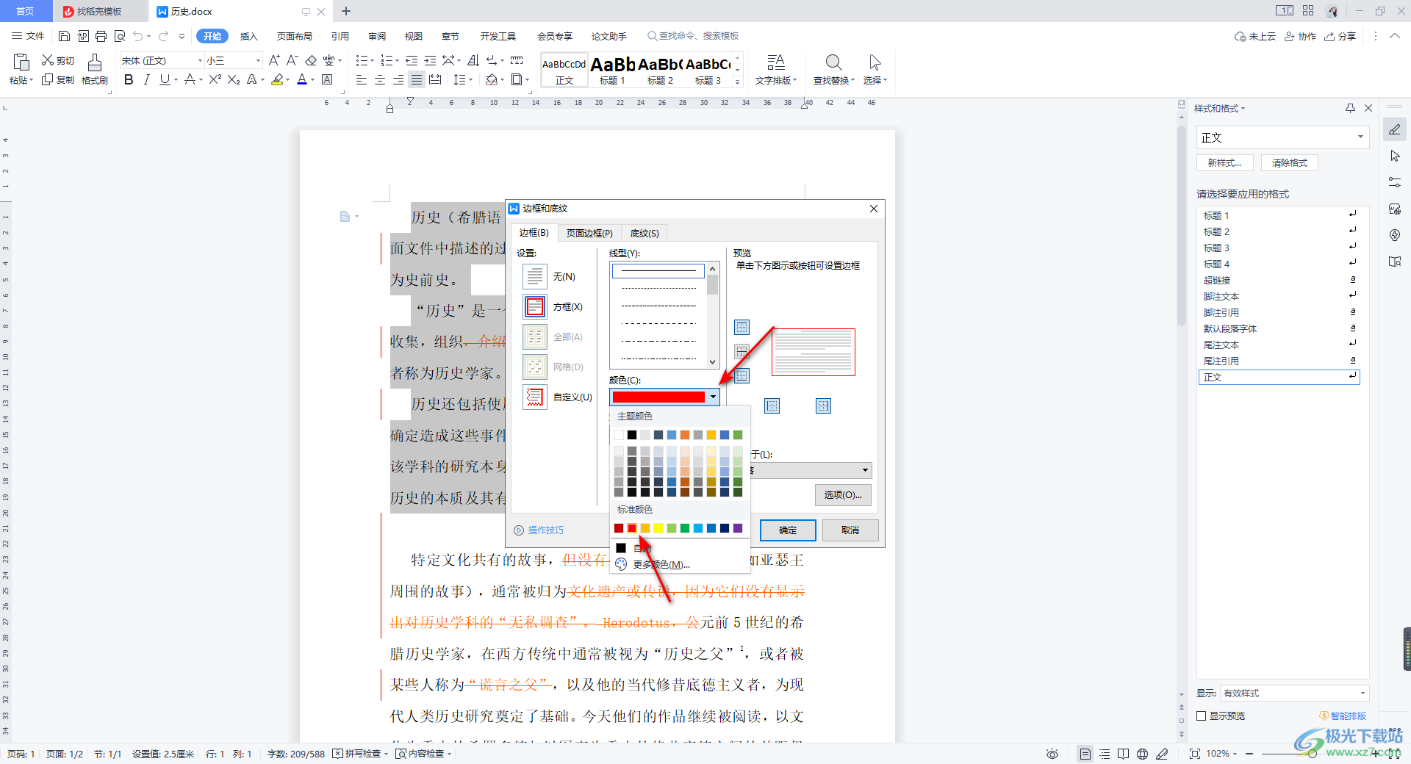Open the File menu

click(28, 36)
